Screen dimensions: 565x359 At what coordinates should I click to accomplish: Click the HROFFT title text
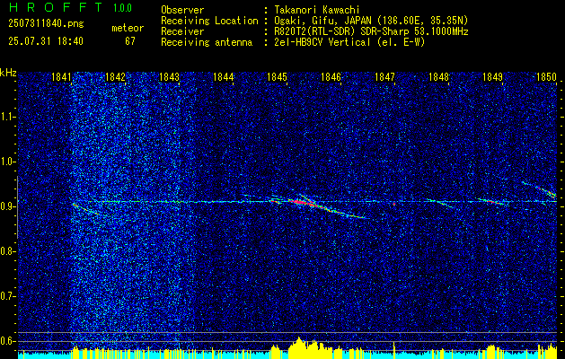55,7
